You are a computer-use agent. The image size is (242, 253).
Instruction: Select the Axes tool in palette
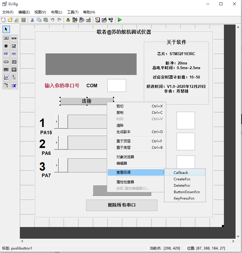coord(6,77)
